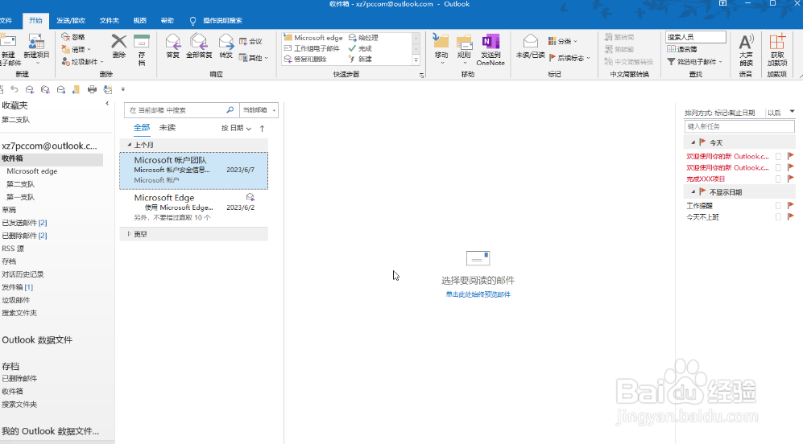Click category box for 今天不上班 task
Screen dimensions: 803x444
coord(778,216)
